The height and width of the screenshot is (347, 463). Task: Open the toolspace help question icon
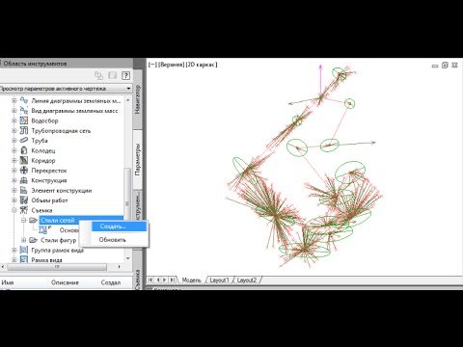[125, 75]
